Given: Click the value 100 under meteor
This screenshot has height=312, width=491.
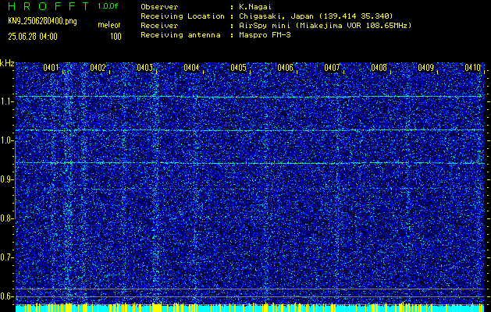Looking at the screenshot, I should coord(116,37).
